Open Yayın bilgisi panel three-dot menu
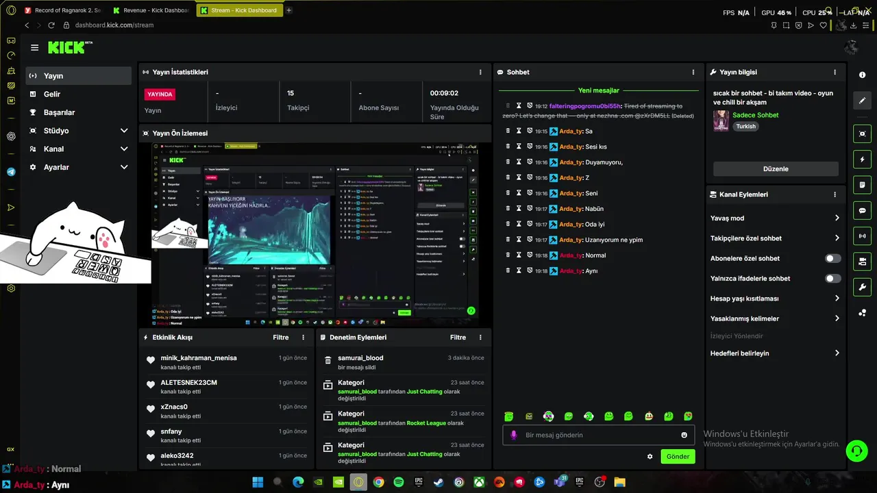 click(835, 72)
